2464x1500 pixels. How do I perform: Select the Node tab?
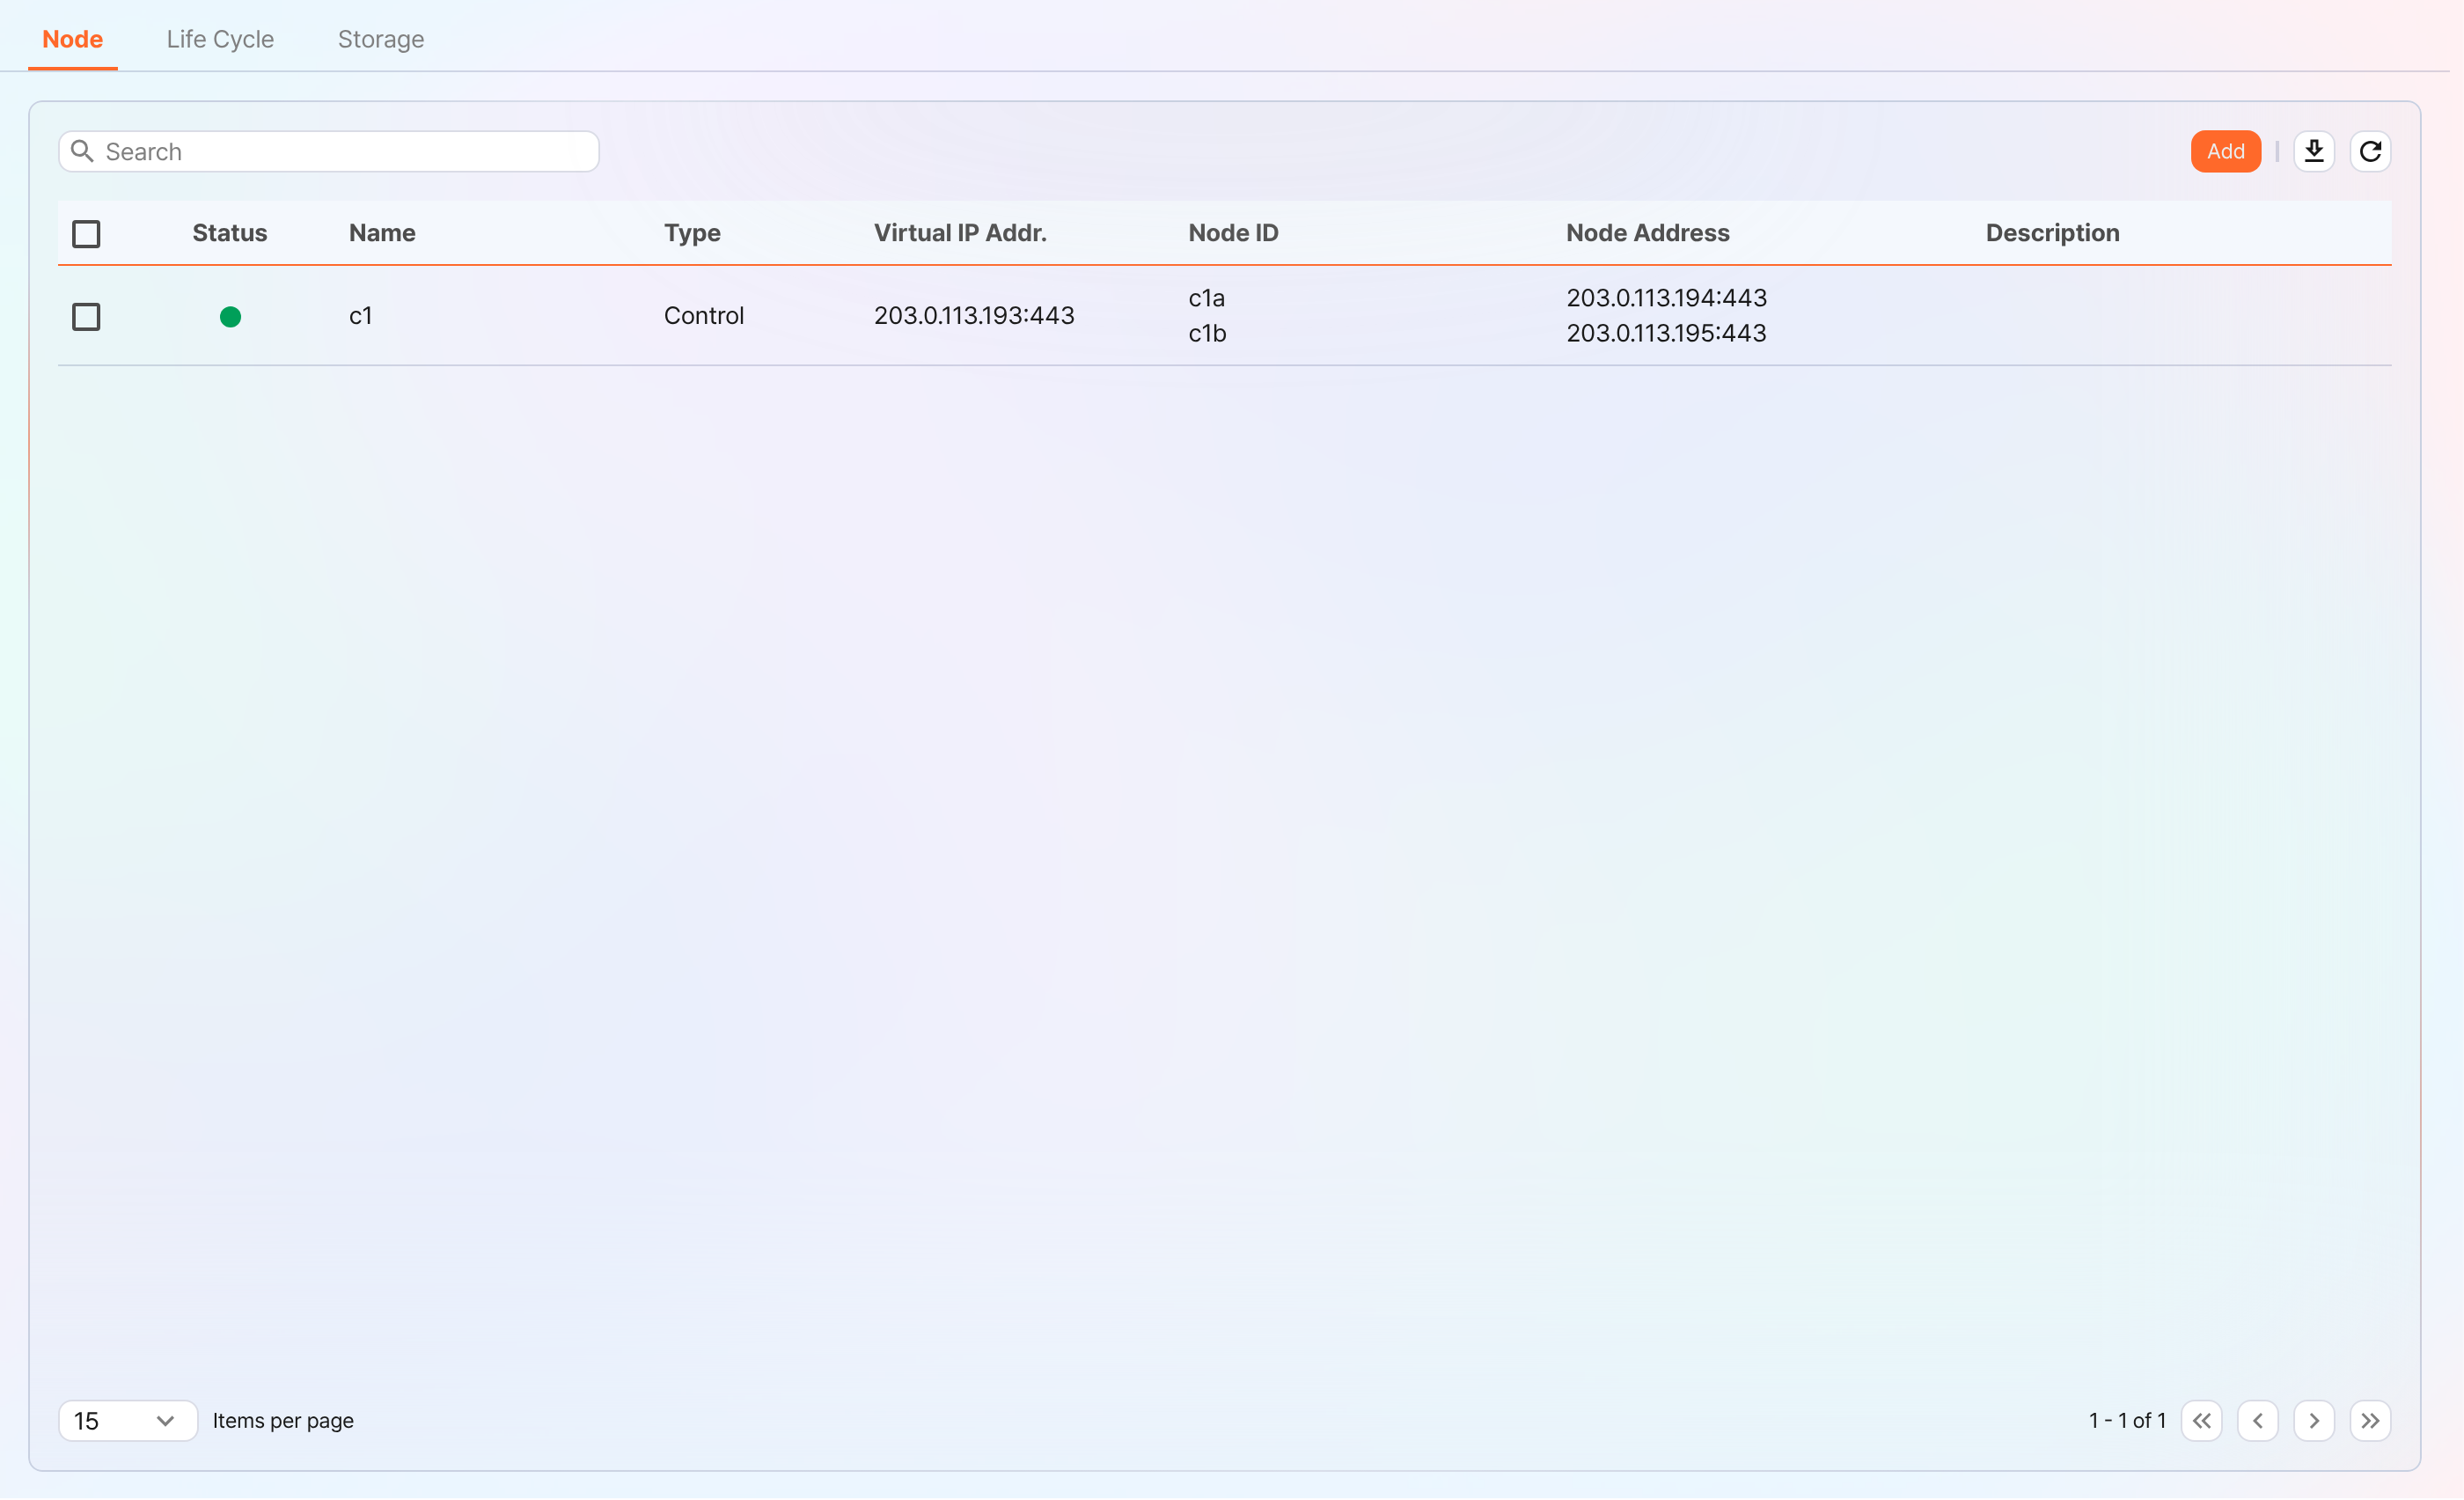tap(72, 39)
